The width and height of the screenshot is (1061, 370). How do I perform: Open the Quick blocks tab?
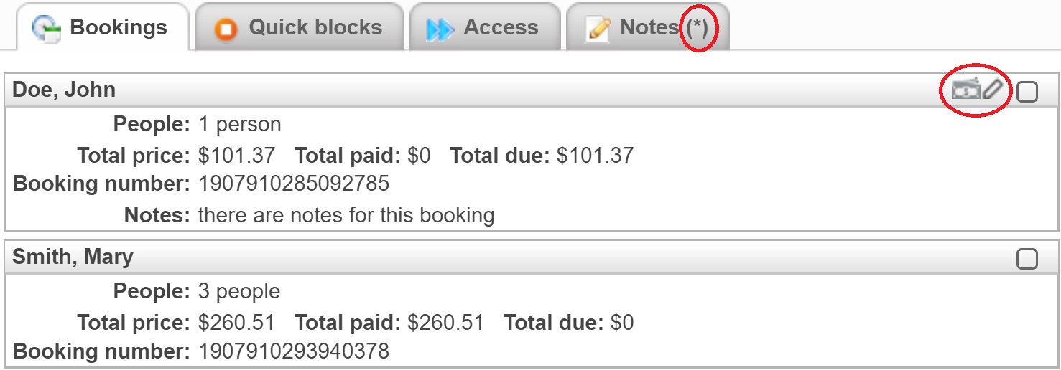(315, 28)
